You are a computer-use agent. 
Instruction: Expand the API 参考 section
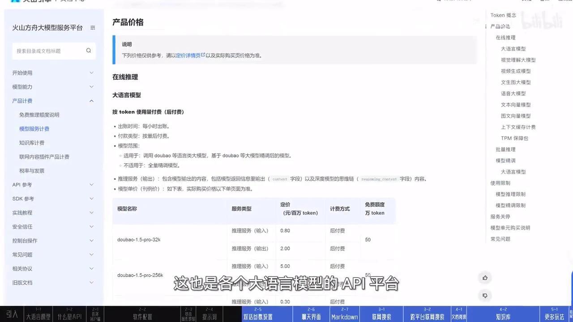click(x=54, y=185)
